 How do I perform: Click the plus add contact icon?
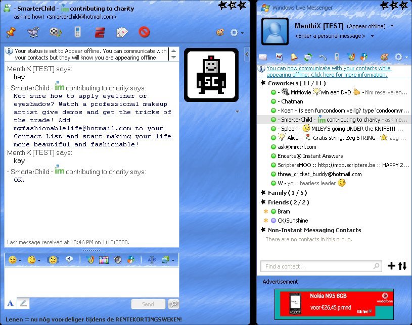(x=391, y=266)
